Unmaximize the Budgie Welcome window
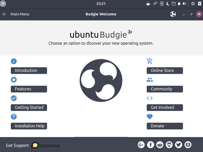This screenshot has width=203, height=152. pyautogui.click(x=191, y=14)
